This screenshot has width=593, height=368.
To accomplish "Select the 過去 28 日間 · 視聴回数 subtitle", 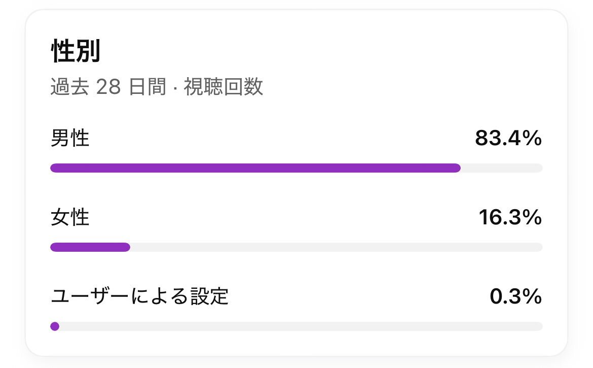I will [157, 87].
